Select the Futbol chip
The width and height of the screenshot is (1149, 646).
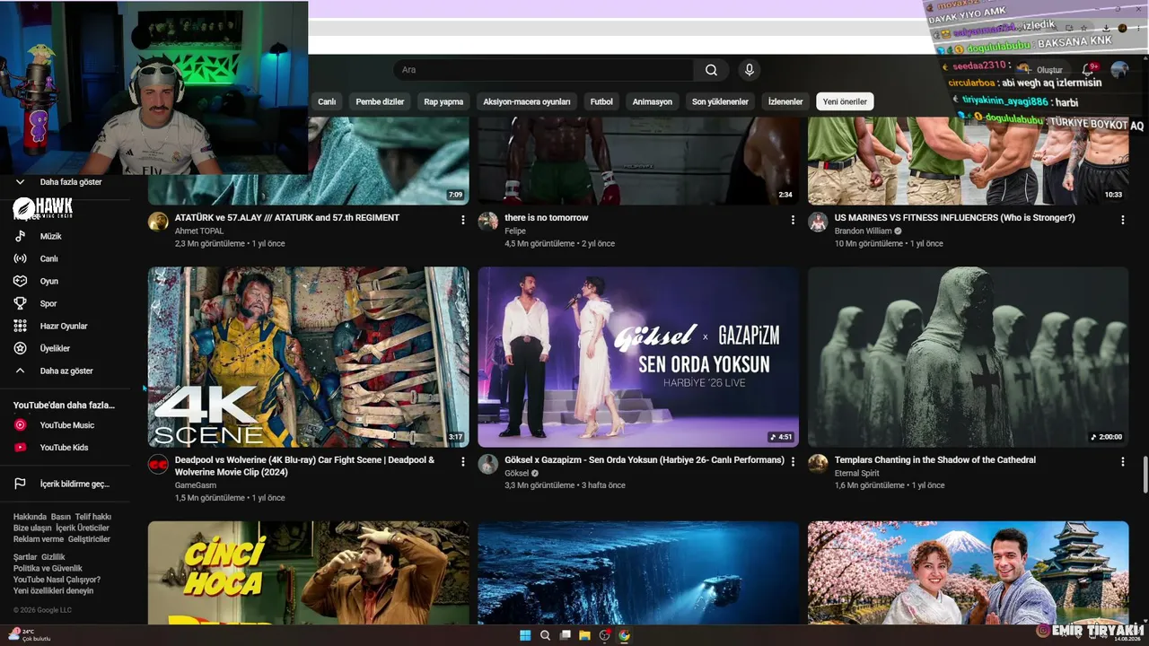point(601,101)
